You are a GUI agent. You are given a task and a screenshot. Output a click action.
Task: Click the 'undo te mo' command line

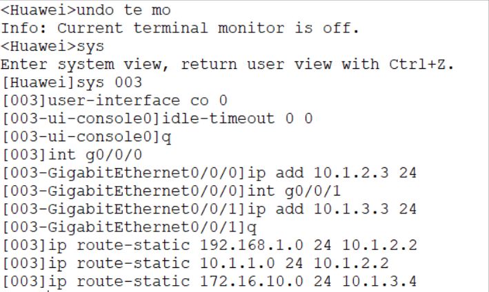pyautogui.click(x=86, y=10)
